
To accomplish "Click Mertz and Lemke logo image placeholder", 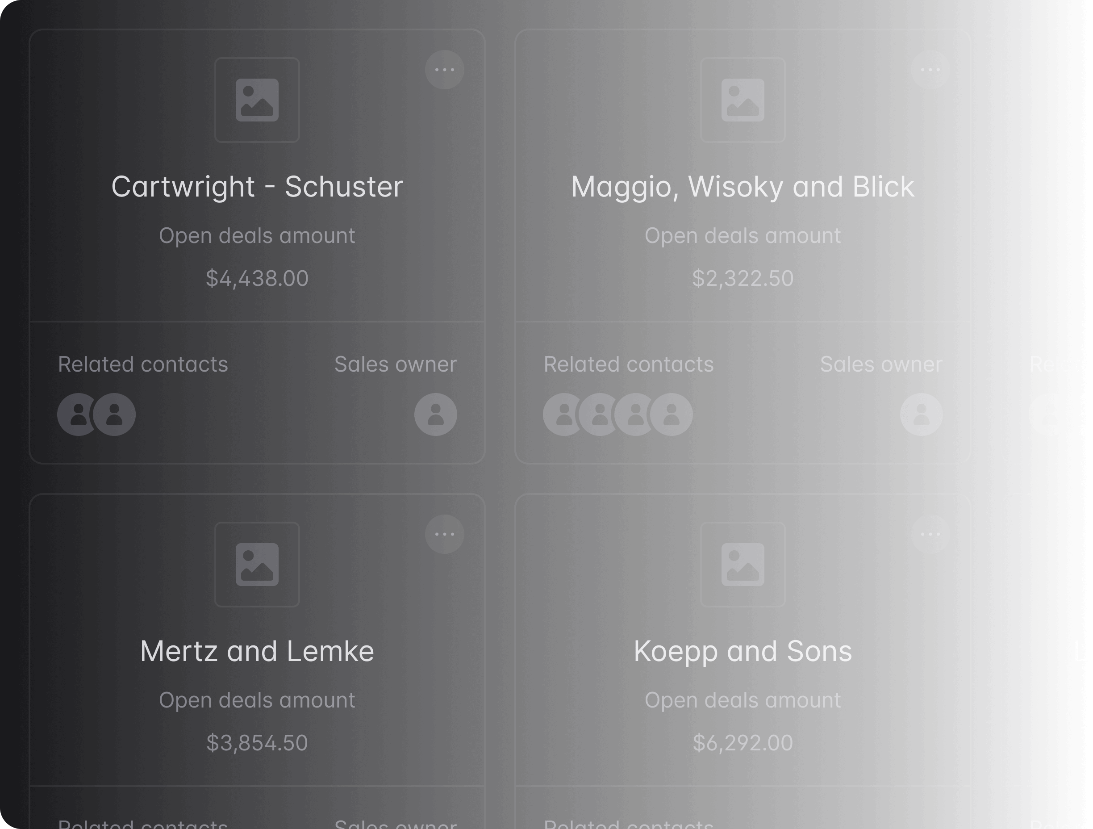I will pos(257,565).
